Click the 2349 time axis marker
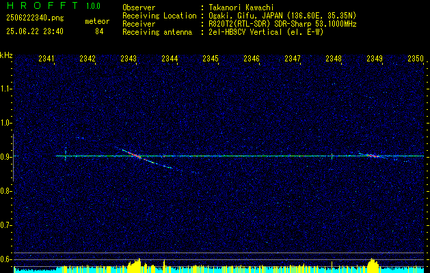Viewport: 430px width, 273px height. pos(375,58)
